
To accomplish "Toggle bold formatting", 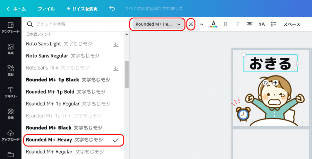I will click(226, 24).
